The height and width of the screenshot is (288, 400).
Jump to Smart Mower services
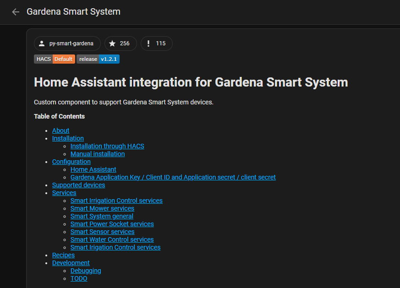click(x=102, y=208)
